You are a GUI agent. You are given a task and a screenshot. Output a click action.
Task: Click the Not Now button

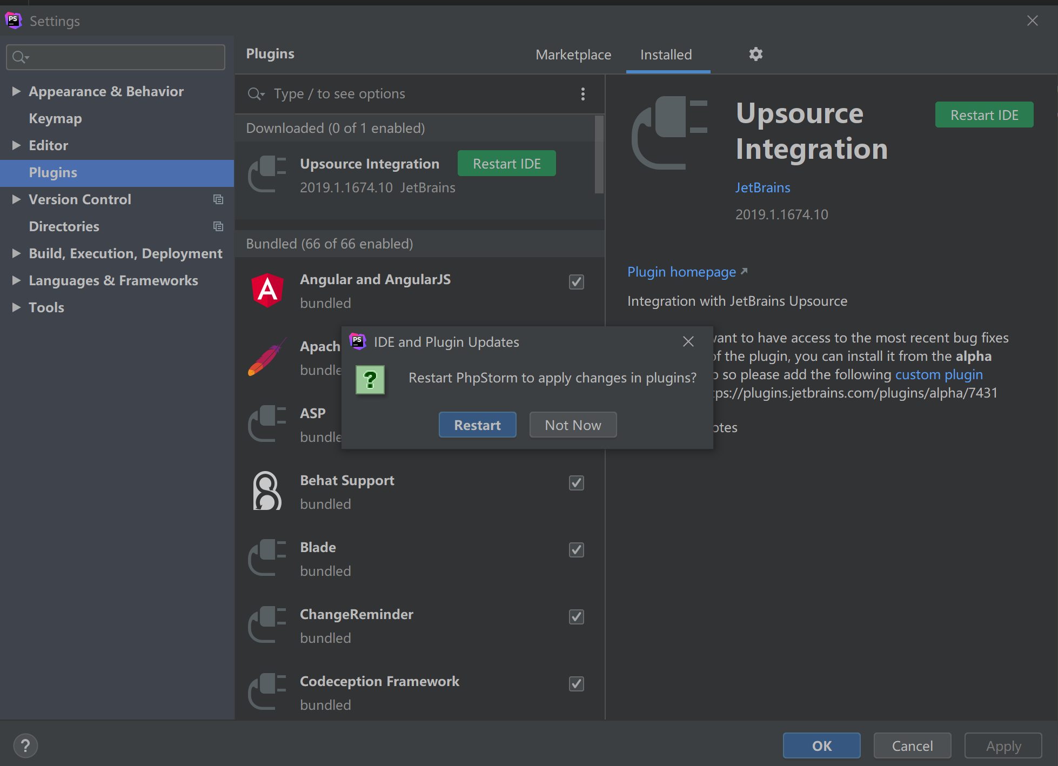point(573,425)
